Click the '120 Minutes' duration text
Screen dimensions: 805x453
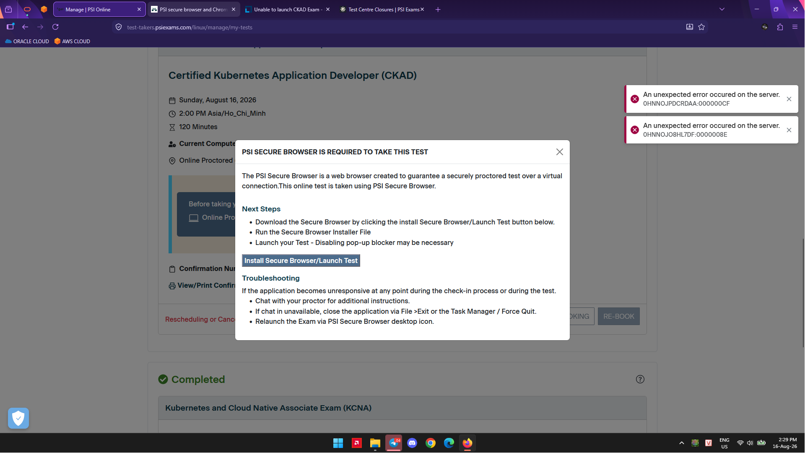(198, 127)
